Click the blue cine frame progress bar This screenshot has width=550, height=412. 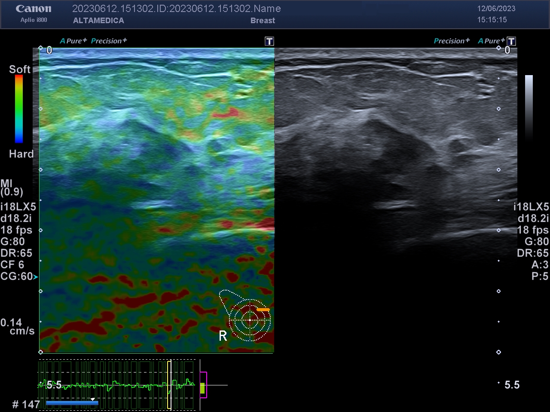tap(72, 403)
